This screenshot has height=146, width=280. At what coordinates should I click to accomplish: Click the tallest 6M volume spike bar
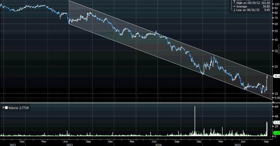195,121
